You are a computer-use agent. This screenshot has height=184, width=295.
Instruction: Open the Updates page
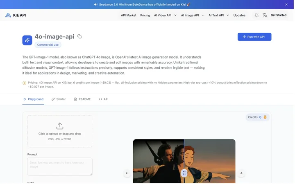[239, 15]
